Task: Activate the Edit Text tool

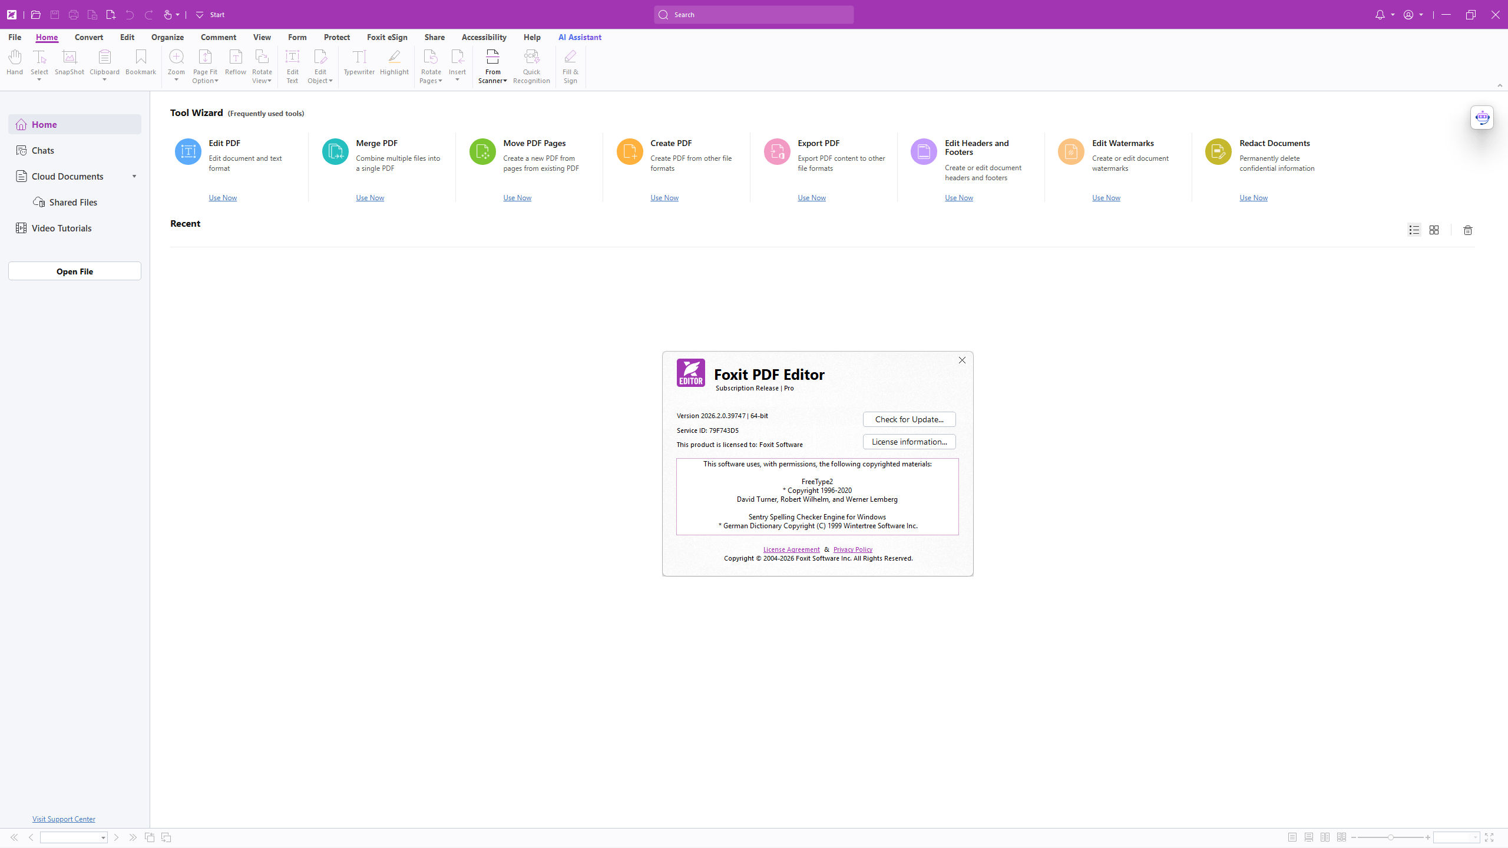Action: pyautogui.click(x=292, y=66)
